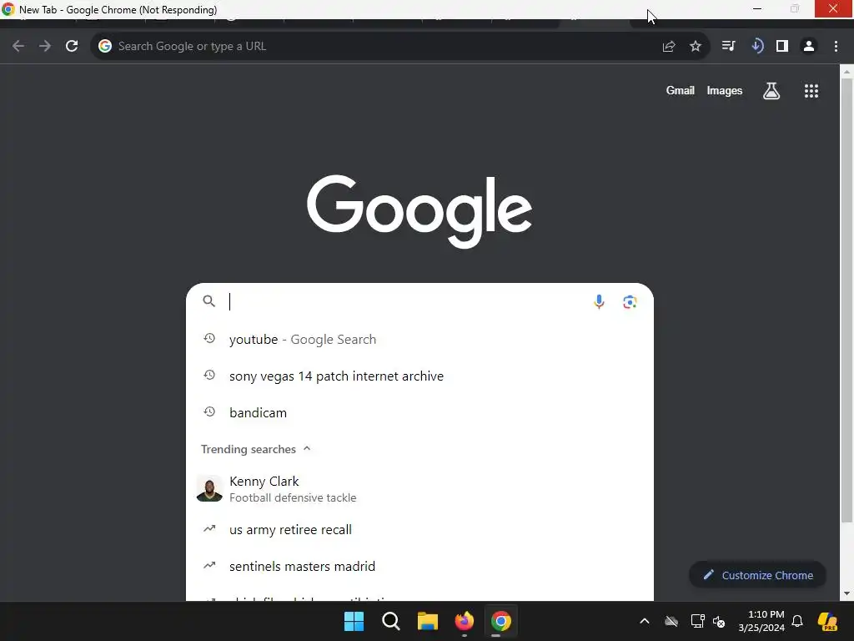Click the magnifier icon in search box
The image size is (854, 641).
208,300
